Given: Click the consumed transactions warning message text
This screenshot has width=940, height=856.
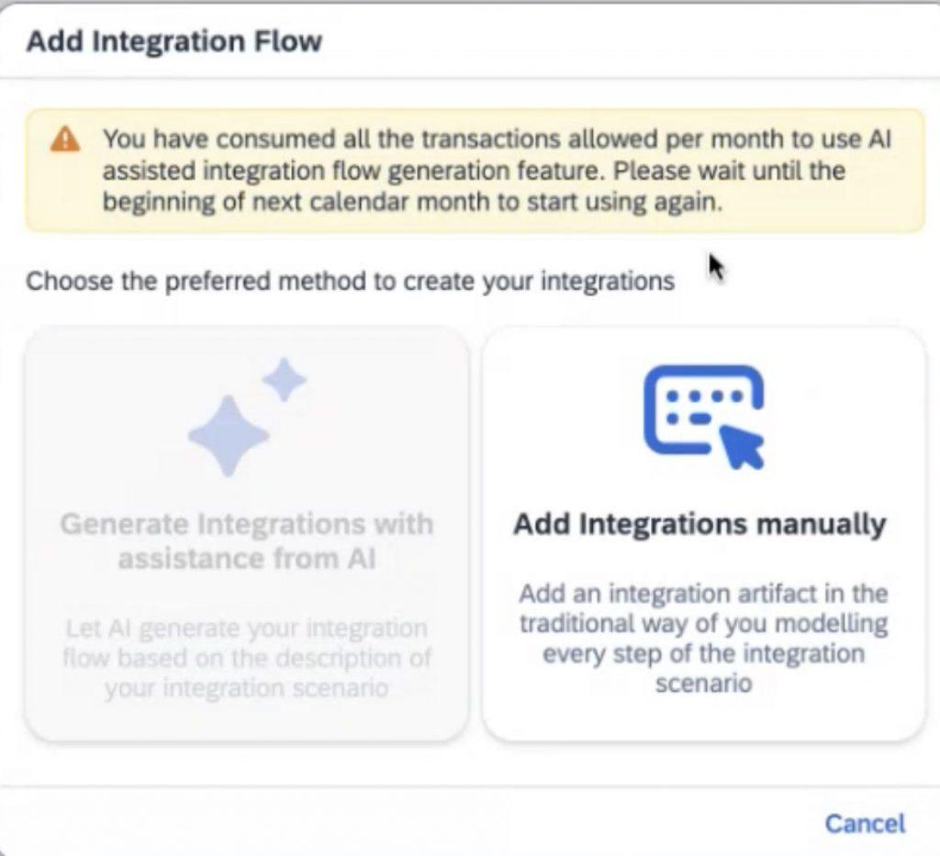Looking at the screenshot, I should click(497, 170).
